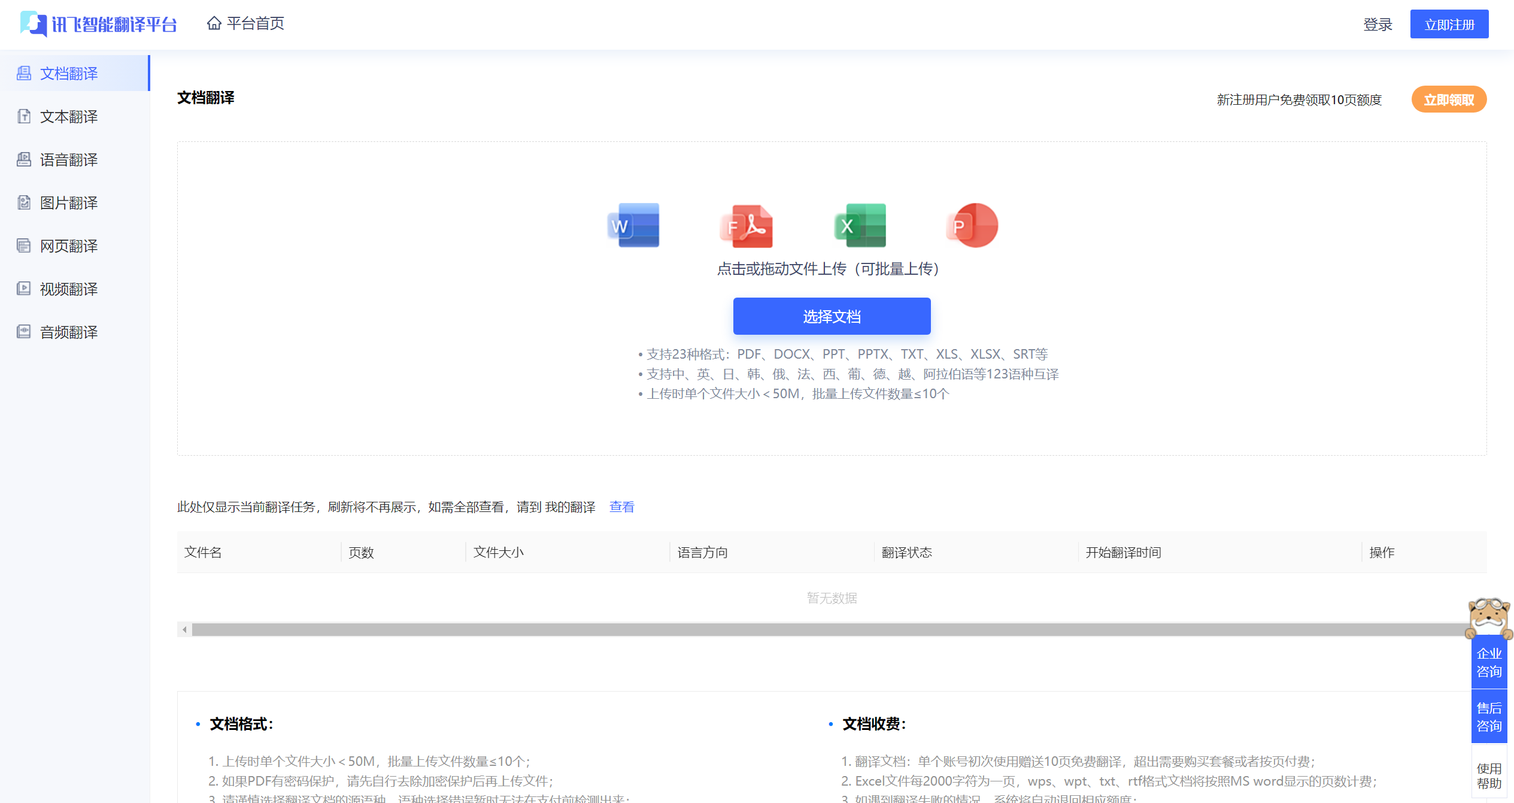
Task: Click 查看 to view all translations
Action: tap(621, 507)
